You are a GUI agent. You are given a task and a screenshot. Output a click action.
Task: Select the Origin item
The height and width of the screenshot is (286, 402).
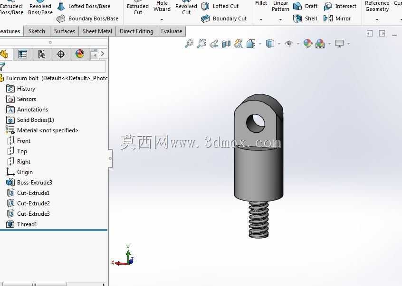tap(20, 172)
